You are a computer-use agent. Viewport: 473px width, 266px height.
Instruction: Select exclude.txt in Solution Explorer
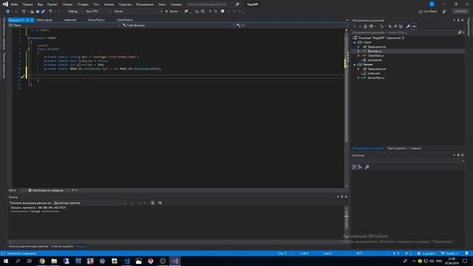(x=375, y=60)
